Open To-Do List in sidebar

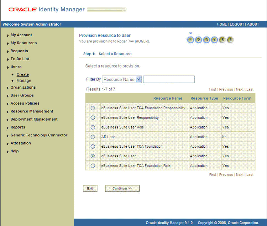coord(20,59)
